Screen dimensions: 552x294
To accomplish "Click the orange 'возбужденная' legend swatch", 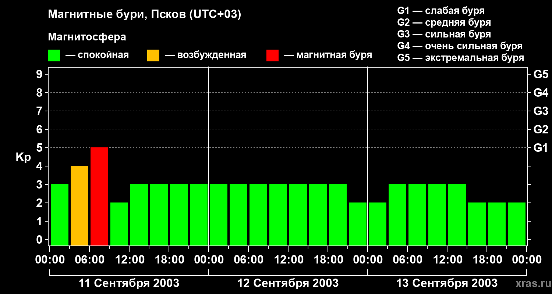I will (153, 55).
